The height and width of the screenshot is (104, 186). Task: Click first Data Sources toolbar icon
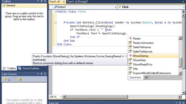5,79
